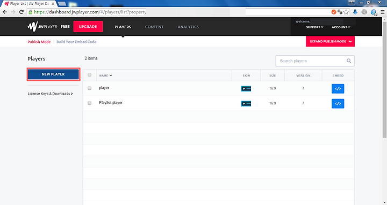
Task: Click the Chrome user profile button in title bar
Action: click(352, 3)
